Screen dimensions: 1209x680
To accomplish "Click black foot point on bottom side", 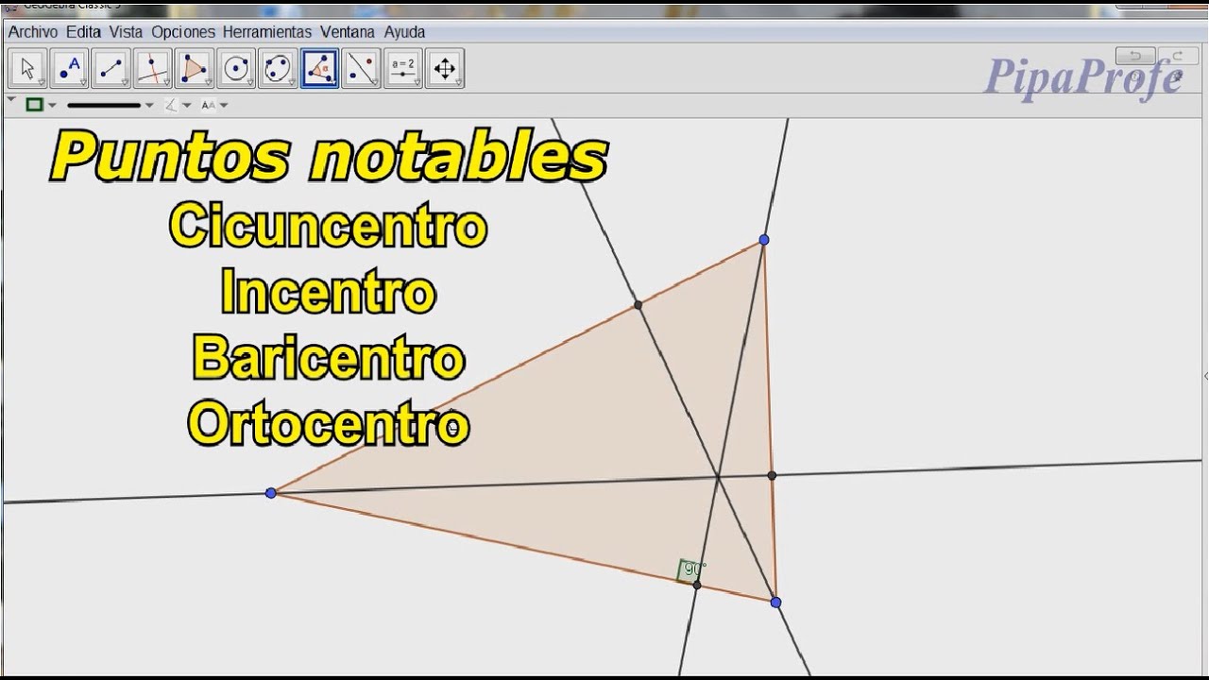I will click(697, 586).
